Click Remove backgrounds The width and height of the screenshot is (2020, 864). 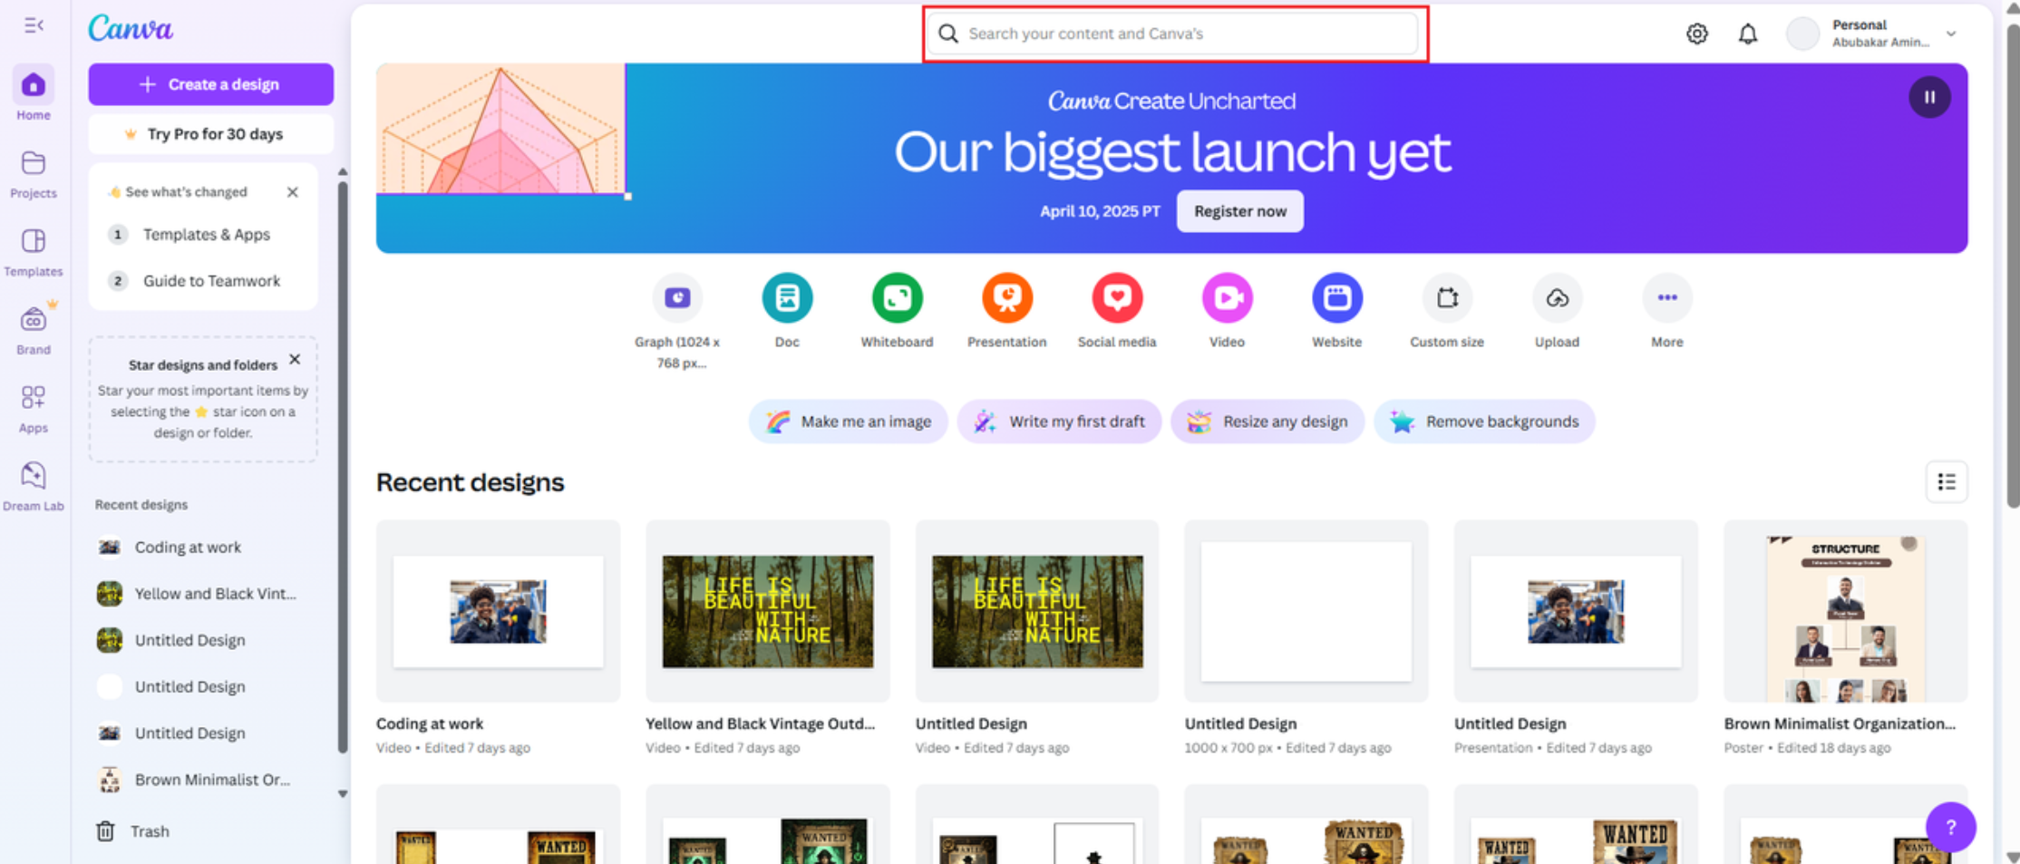pyautogui.click(x=1484, y=422)
